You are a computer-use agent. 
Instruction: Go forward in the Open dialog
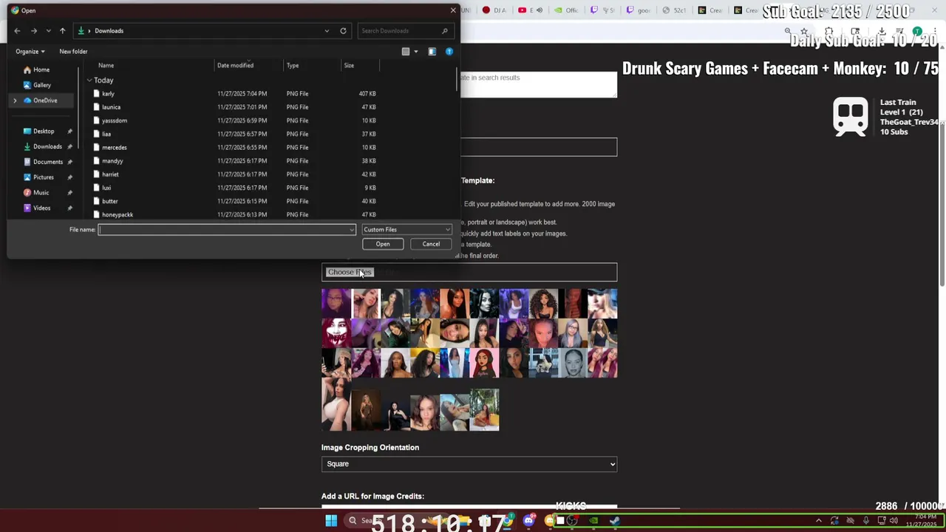pos(33,31)
